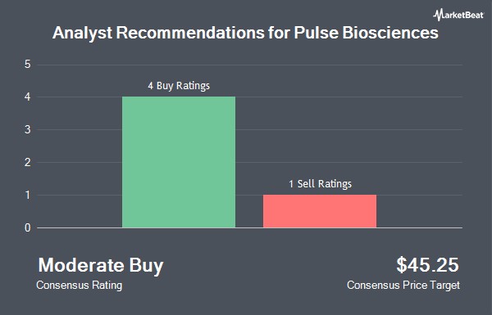The width and height of the screenshot is (492, 315).
Task: Click the pulse-line glyph in MarketBeat logo
Action: click(438, 15)
